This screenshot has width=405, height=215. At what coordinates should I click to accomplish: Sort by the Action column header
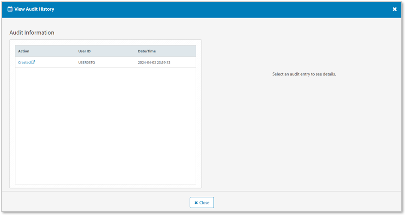pos(24,51)
